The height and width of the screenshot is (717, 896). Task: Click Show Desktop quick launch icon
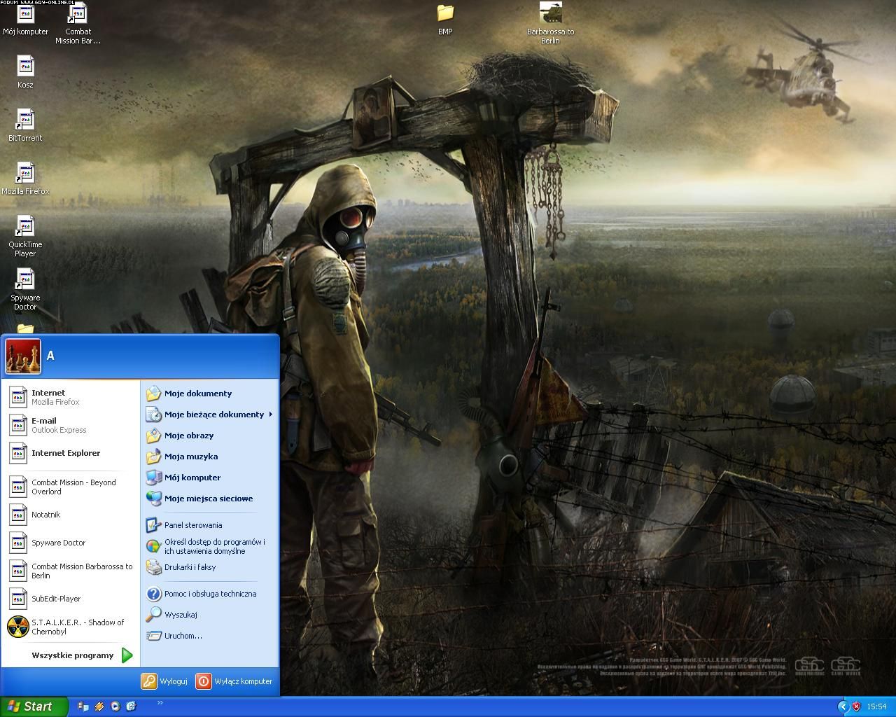tap(83, 706)
